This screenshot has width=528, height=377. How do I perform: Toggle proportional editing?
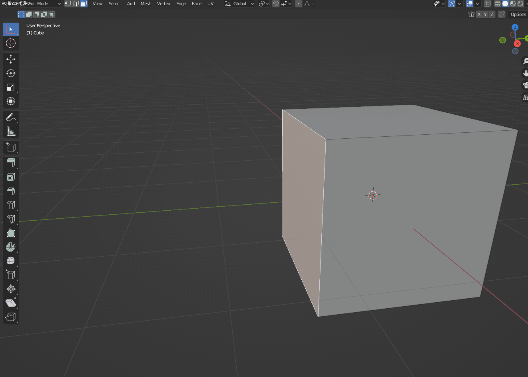(299, 4)
